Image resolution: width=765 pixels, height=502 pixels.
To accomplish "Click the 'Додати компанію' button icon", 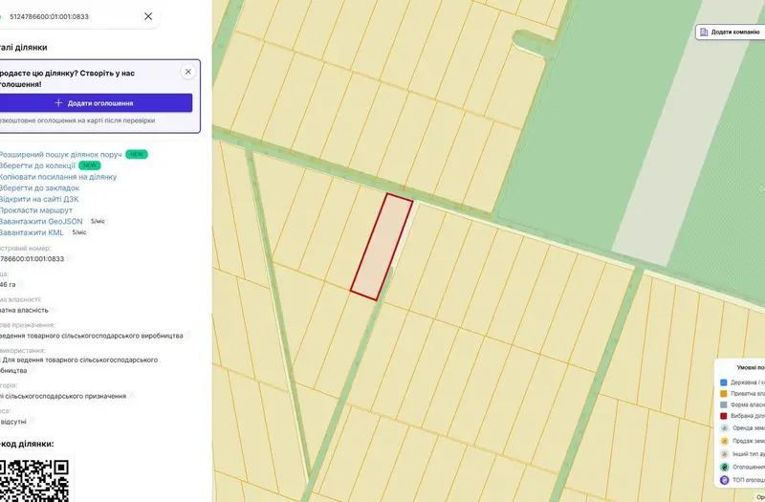I will click(x=704, y=33).
